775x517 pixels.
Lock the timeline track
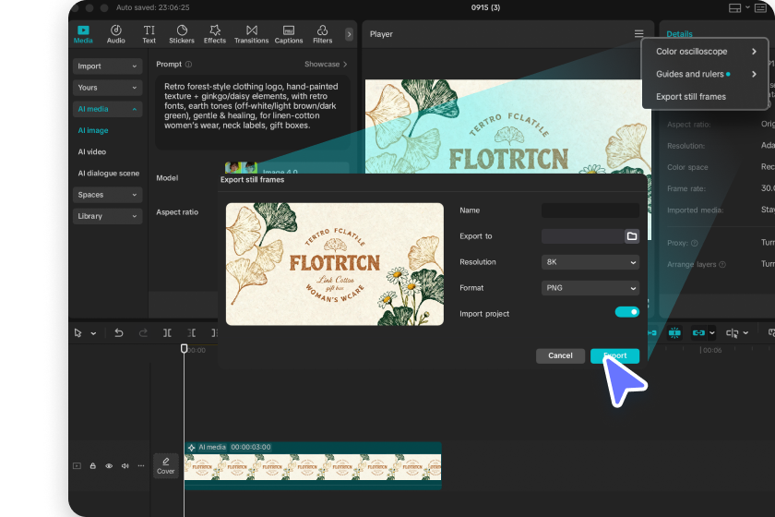tap(92, 466)
